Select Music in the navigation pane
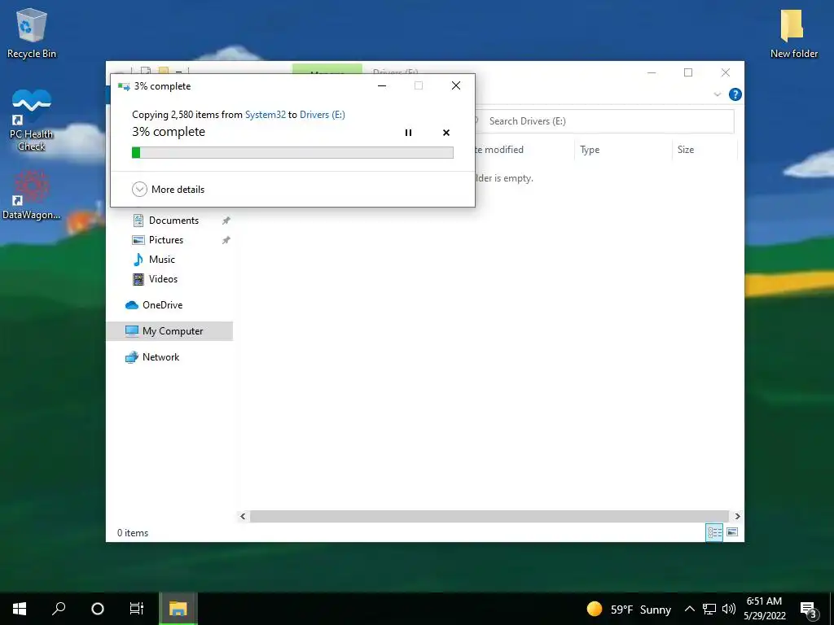Viewport: 834px width, 625px height. tap(162, 260)
